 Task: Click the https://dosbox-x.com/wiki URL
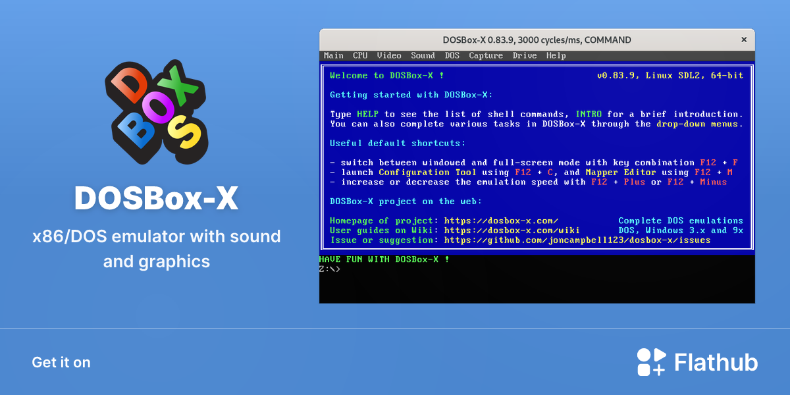click(x=512, y=230)
